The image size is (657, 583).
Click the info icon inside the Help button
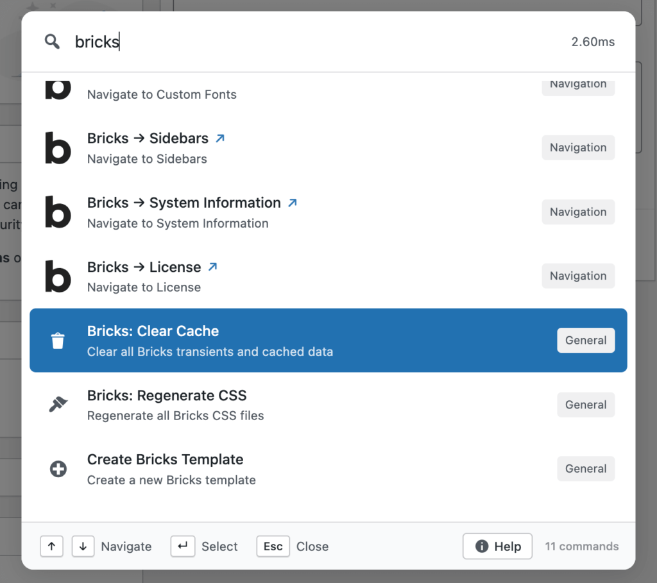[x=481, y=546]
